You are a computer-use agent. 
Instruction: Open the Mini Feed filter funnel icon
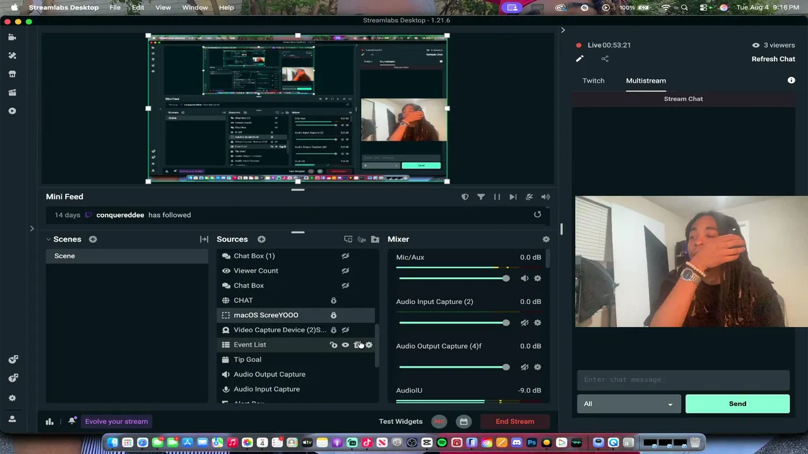coord(481,197)
